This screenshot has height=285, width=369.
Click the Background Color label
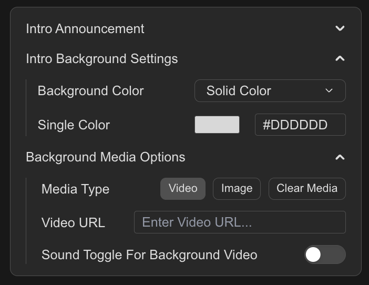(90, 91)
